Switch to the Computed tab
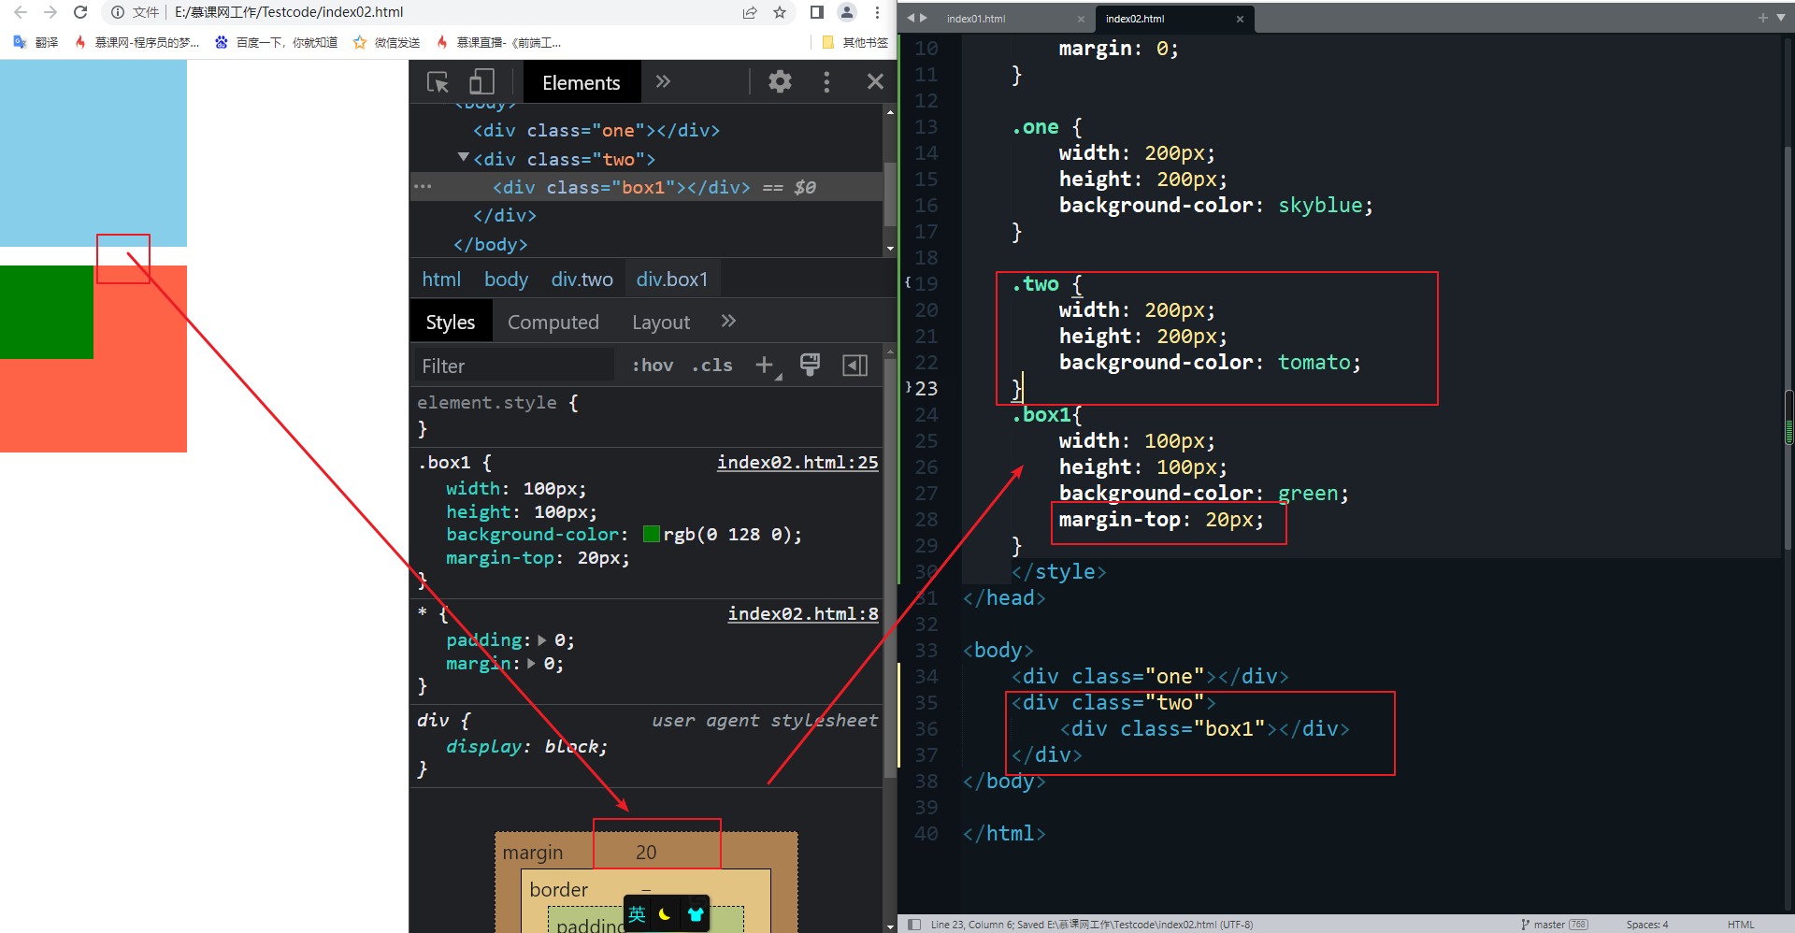Image resolution: width=1795 pixels, height=933 pixels. 553,323
